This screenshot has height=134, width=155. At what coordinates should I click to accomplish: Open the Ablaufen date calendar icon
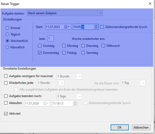(46, 103)
